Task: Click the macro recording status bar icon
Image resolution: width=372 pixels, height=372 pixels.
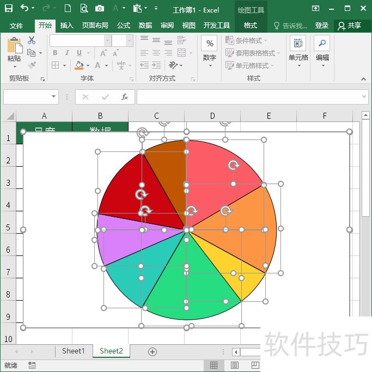Action: pyautogui.click(x=32, y=365)
